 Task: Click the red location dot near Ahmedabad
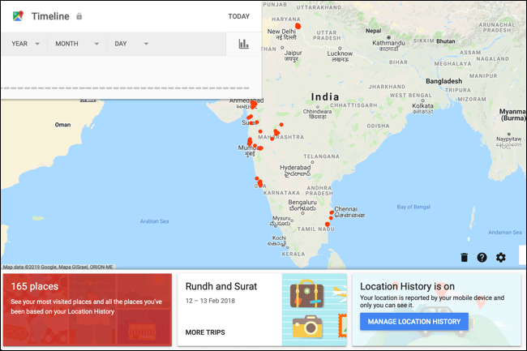[x=253, y=105]
